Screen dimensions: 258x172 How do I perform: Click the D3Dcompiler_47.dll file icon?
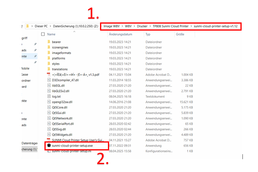(49, 80)
